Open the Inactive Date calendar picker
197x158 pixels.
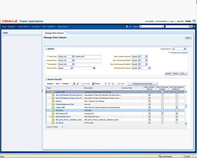click(94, 68)
